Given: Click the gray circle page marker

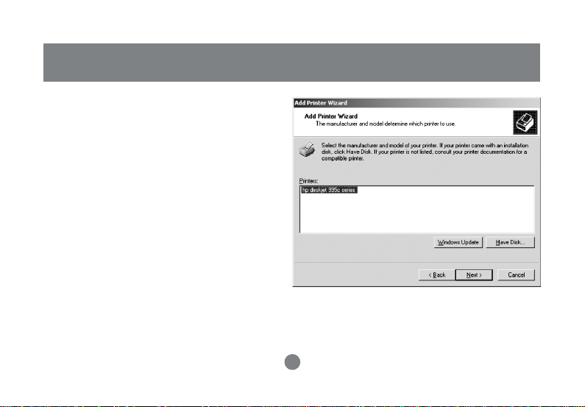Looking at the screenshot, I should (x=292, y=362).
